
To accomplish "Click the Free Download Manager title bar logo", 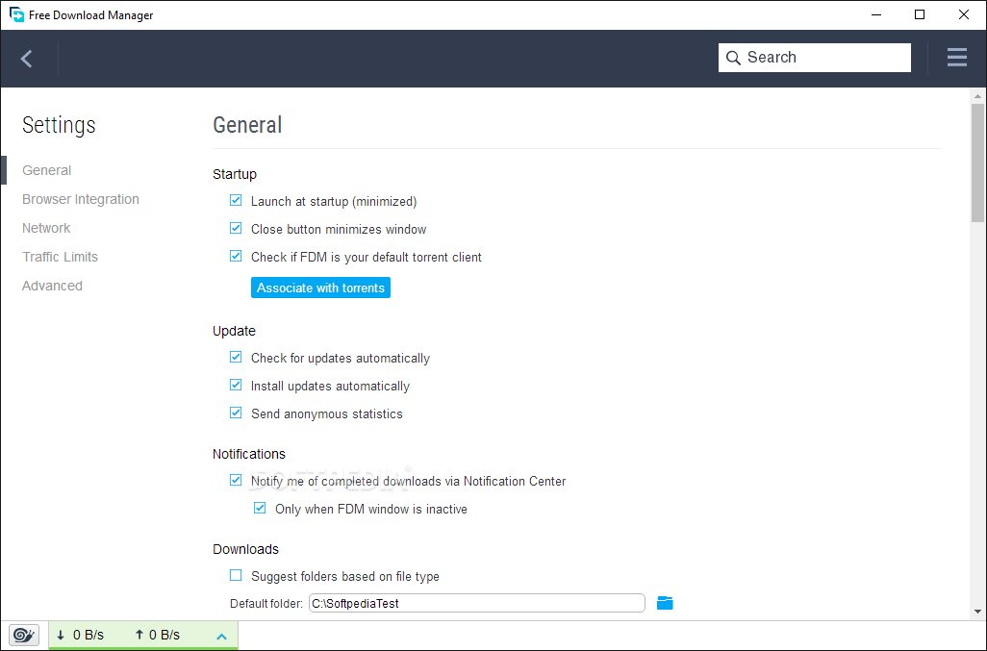I will pyautogui.click(x=16, y=14).
